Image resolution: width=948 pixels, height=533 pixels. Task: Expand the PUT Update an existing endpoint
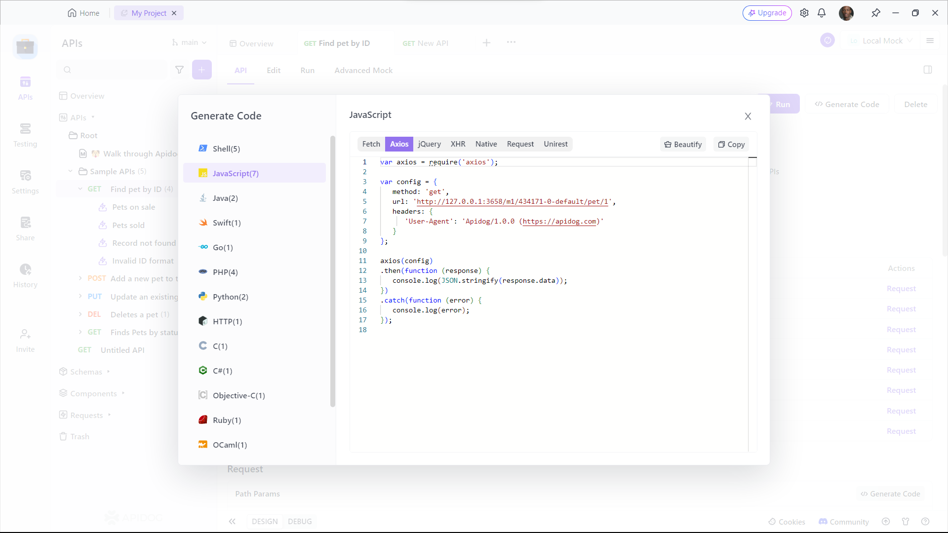click(x=80, y=296)
